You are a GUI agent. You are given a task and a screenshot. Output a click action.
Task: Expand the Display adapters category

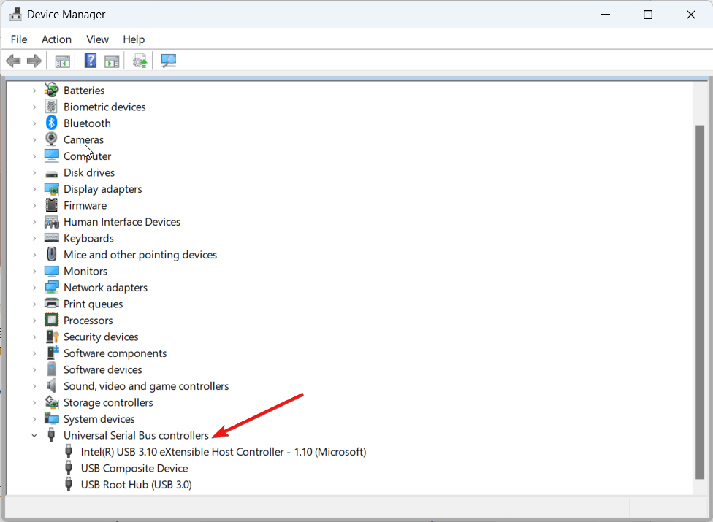34,189
